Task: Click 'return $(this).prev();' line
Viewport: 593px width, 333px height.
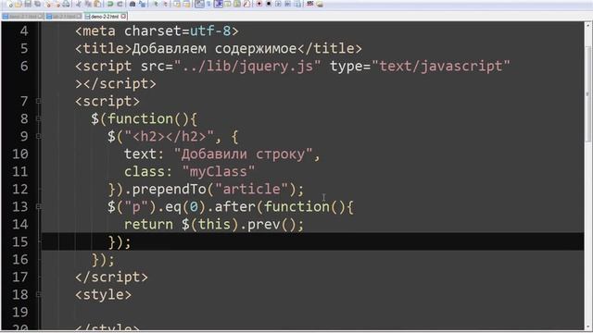Action: pyautogui.click(x=214, y=224)
